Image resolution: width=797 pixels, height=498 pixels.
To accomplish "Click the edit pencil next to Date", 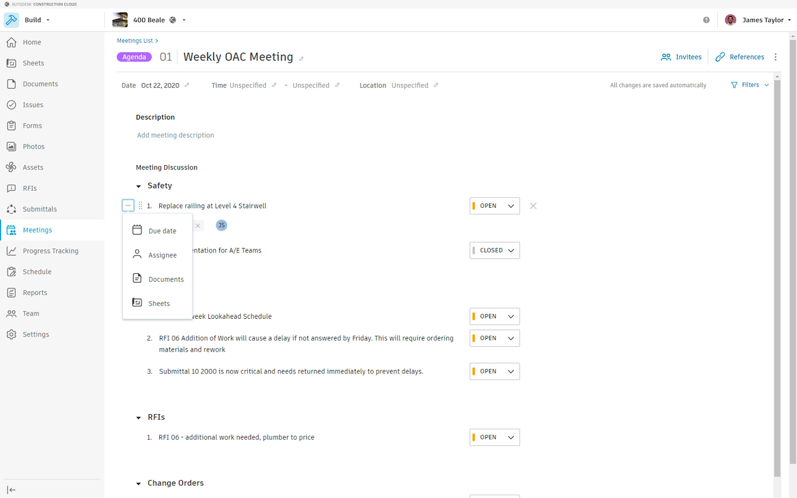I will (x=187, y=85).
